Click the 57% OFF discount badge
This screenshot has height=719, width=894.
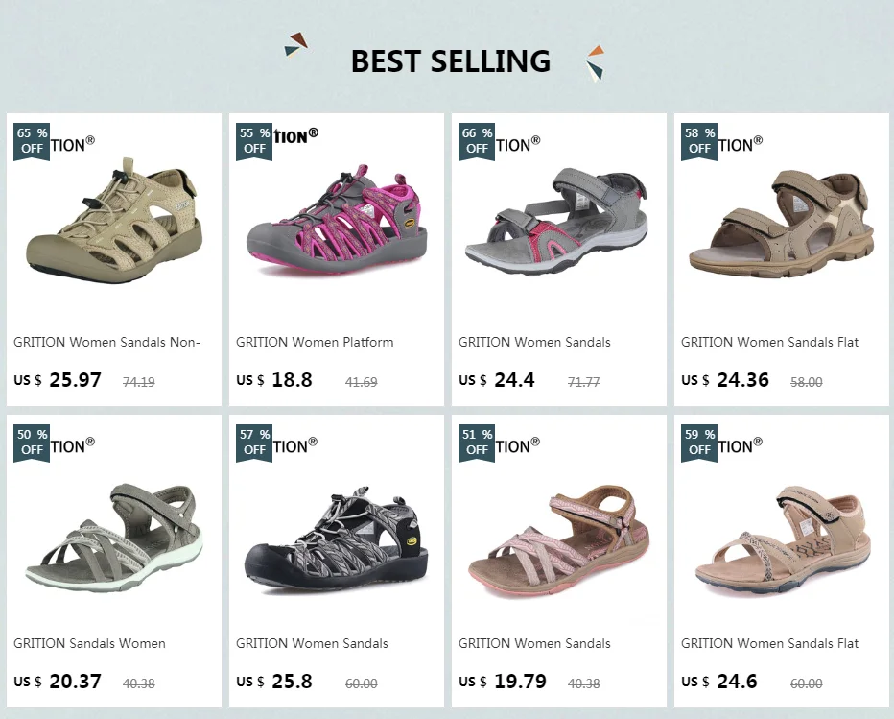click(x=254, y=442)
